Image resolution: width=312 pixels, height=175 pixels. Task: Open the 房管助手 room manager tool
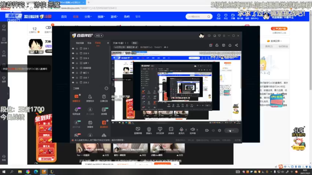(x=90, y=98)
